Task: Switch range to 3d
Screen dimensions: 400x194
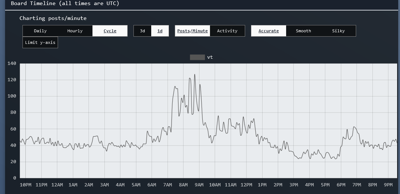Action: tap(143, 31)
